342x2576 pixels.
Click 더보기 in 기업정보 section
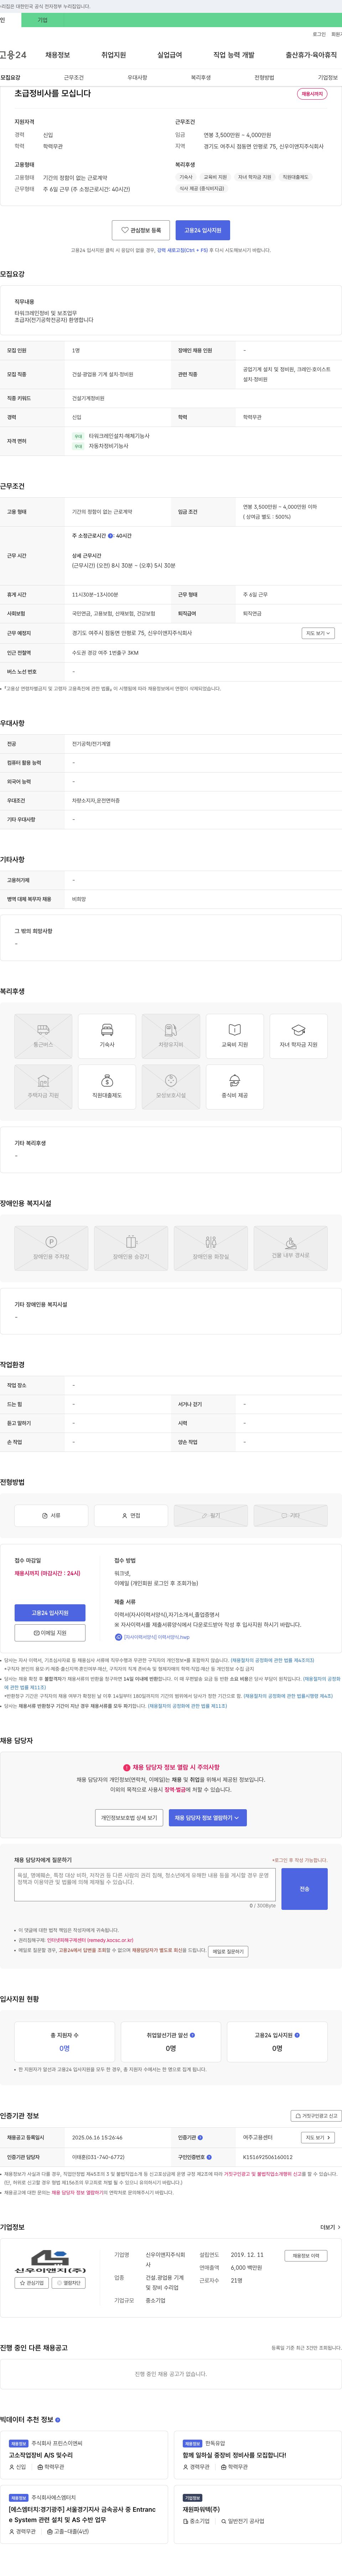pos(329,2227)
